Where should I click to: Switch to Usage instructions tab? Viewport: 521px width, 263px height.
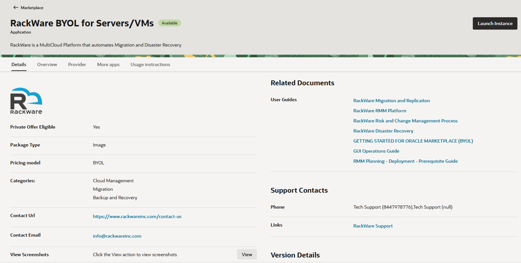coord(150,65)
